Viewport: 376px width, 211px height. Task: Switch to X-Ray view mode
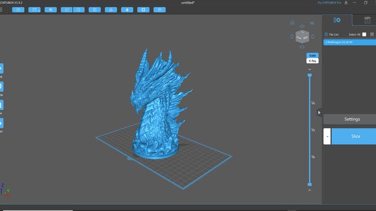(x=313, y=61)
